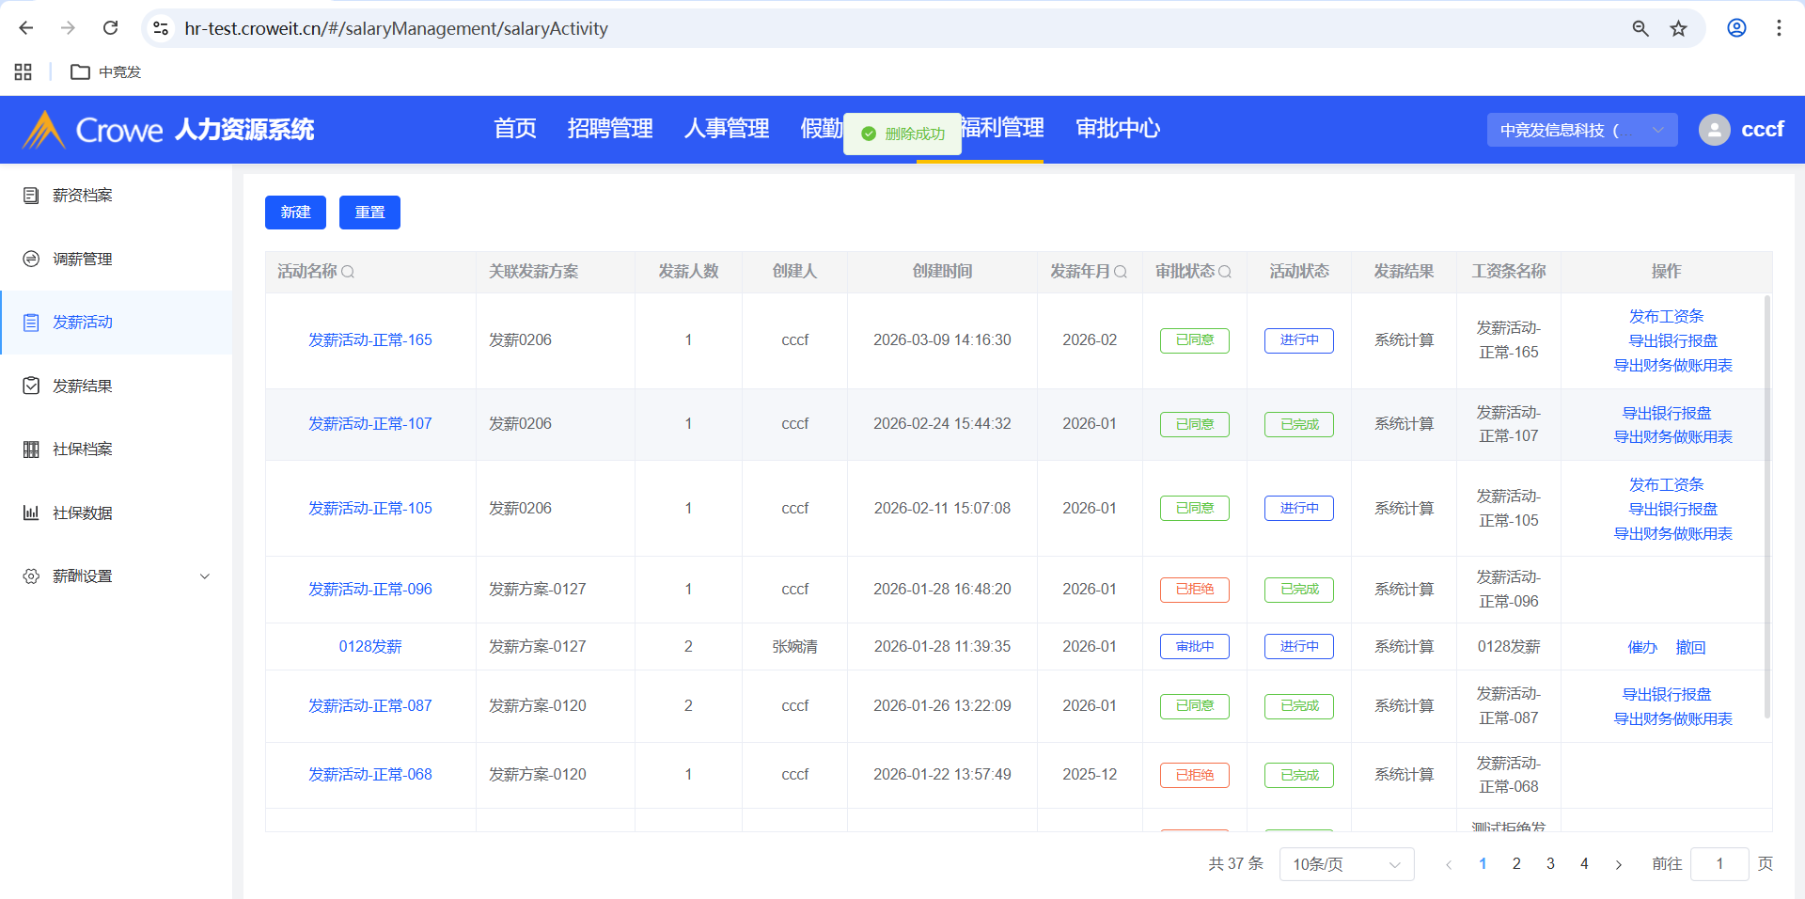The width and height of the screenshot is (1805, 899).
Task: Click the search icon beside 活动名称 column header
Action: pos(348,272)
